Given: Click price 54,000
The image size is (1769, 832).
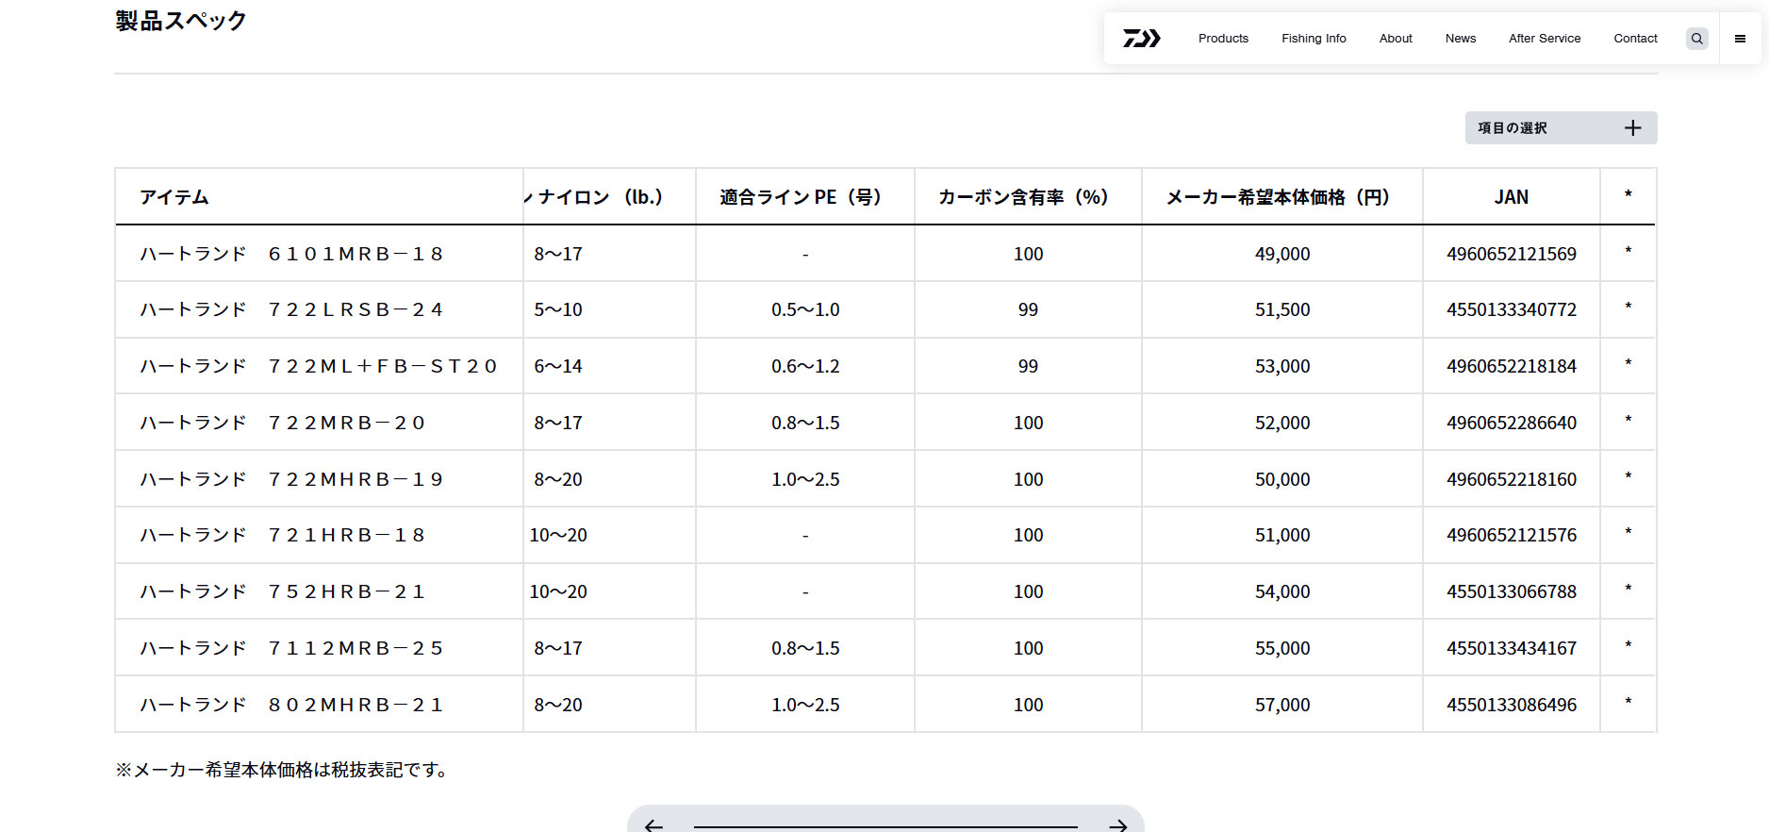Looking at the screenshot, I should pyautogui.click(x=1282, y=591).
